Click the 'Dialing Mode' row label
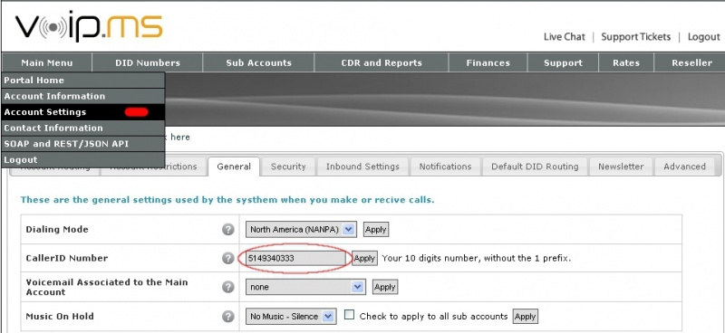This screenshot has height=333, width=725. [57, 230]
